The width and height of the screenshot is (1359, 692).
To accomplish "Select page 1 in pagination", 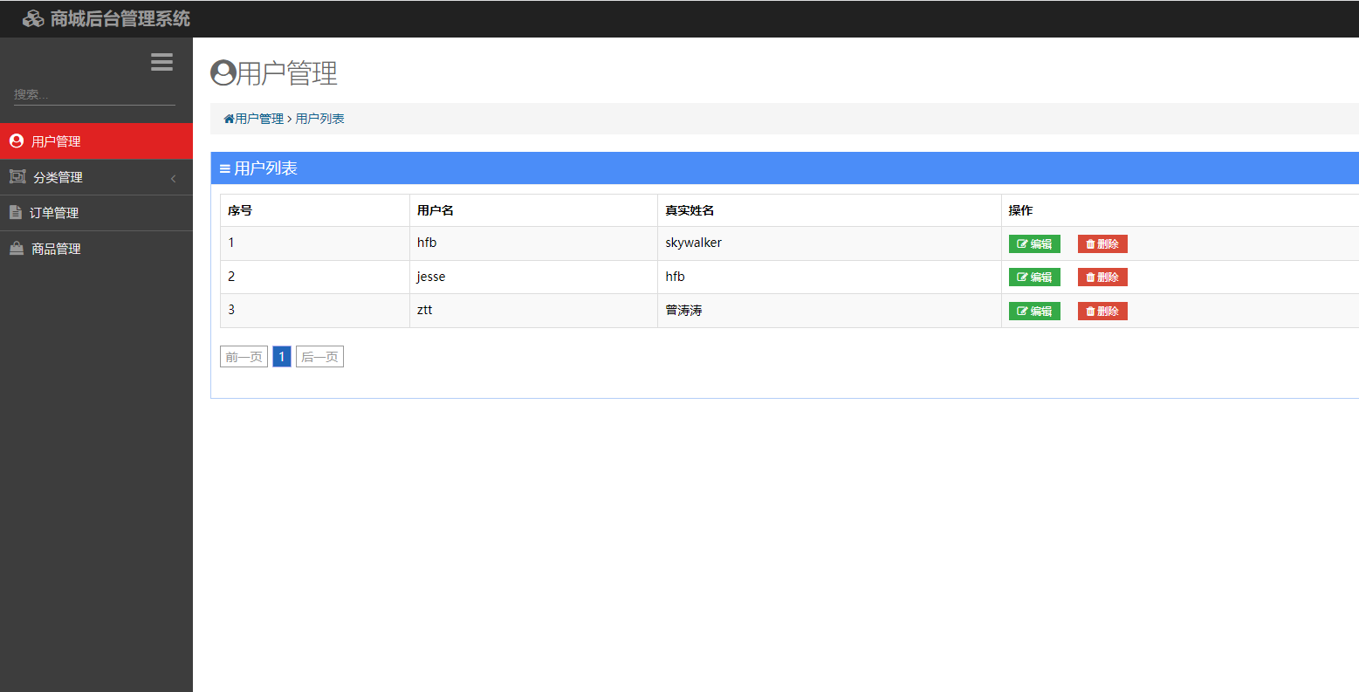I will point(282,357).
